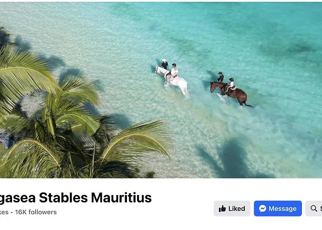The width and height of the screenshot is (322, 230).
Task: Open a chat with the Message button
Action: click(278, 208)
